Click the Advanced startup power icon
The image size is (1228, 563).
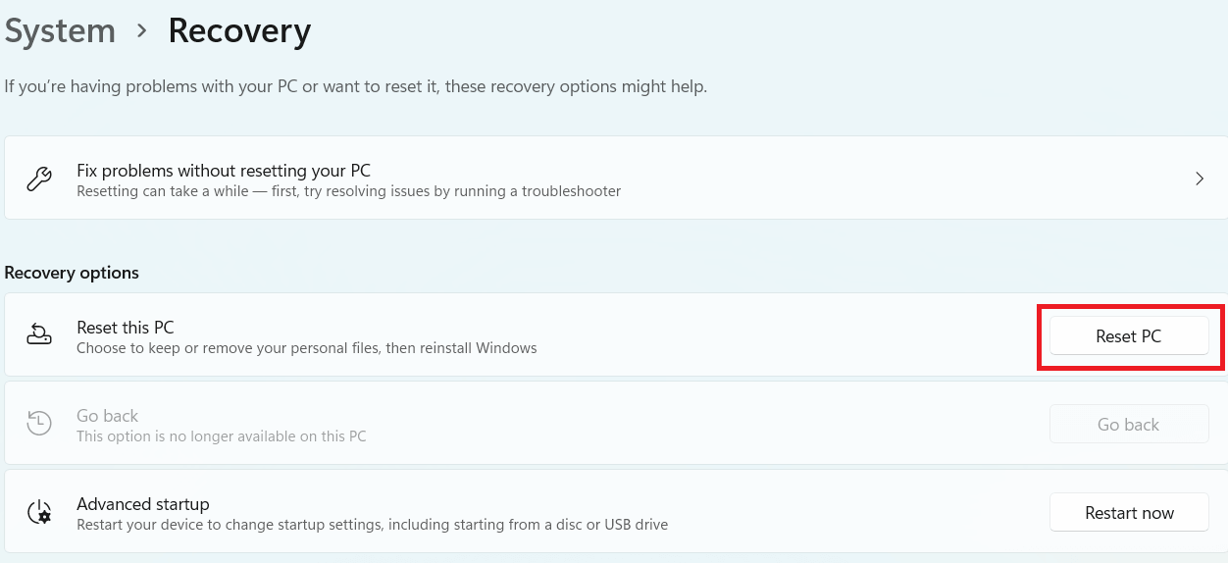[x=38, y=512]
